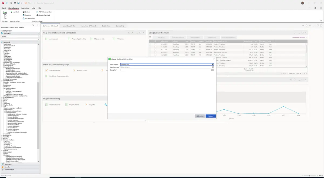Switch to the Marketing & Vertrieb tab
The image size is (324, 178).
88,26
